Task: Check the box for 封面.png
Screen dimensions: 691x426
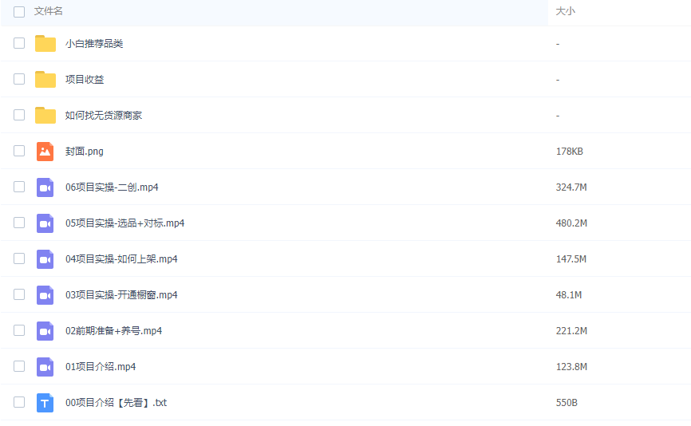Action: point(19,151)
